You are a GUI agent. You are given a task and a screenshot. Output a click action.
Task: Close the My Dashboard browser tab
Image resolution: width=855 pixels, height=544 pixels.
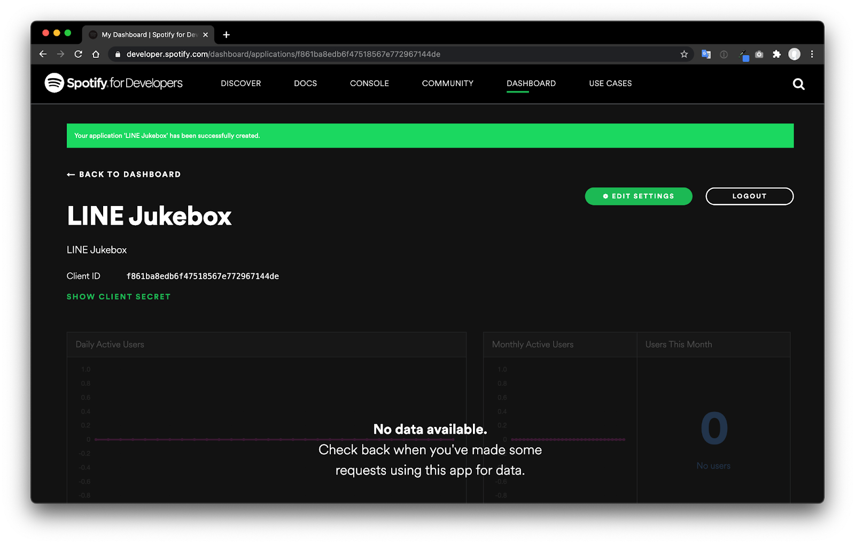tap(205, 35)
